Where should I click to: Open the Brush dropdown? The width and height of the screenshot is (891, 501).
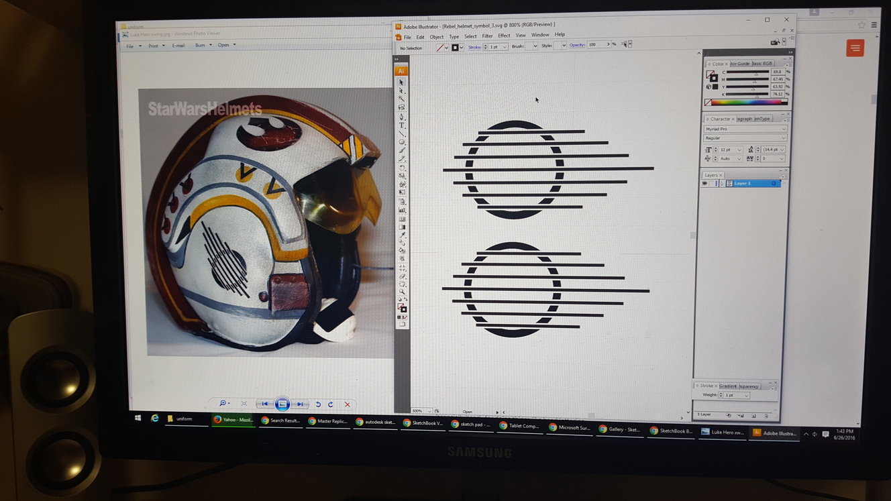click(535, 46)
